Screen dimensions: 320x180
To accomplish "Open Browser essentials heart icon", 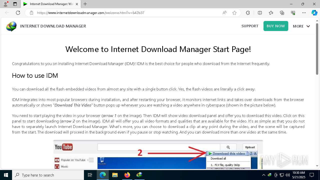I will (293, 13).
